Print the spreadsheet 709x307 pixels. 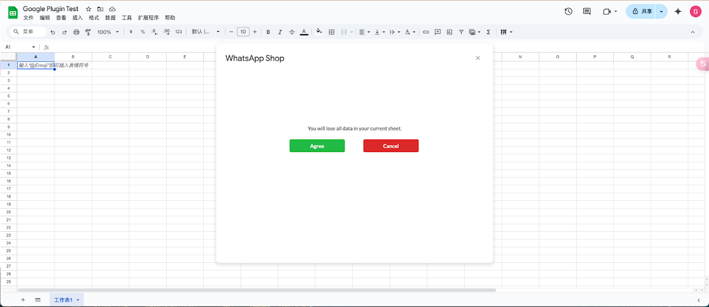[76, 32]
